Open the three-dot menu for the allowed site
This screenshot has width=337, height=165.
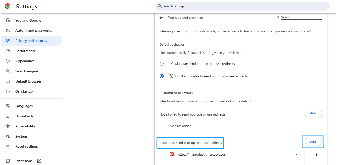(316, 154)
